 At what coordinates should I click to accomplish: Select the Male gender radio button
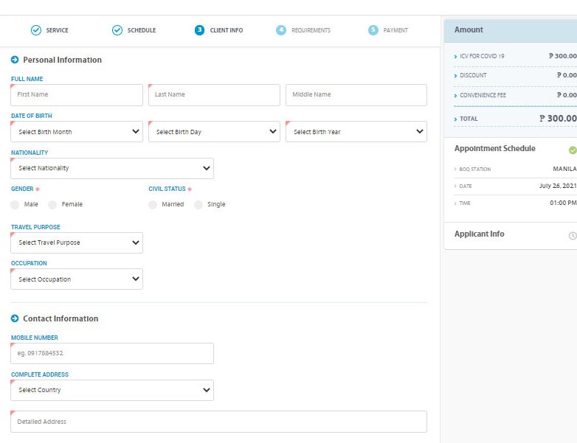tap(15, 204)
